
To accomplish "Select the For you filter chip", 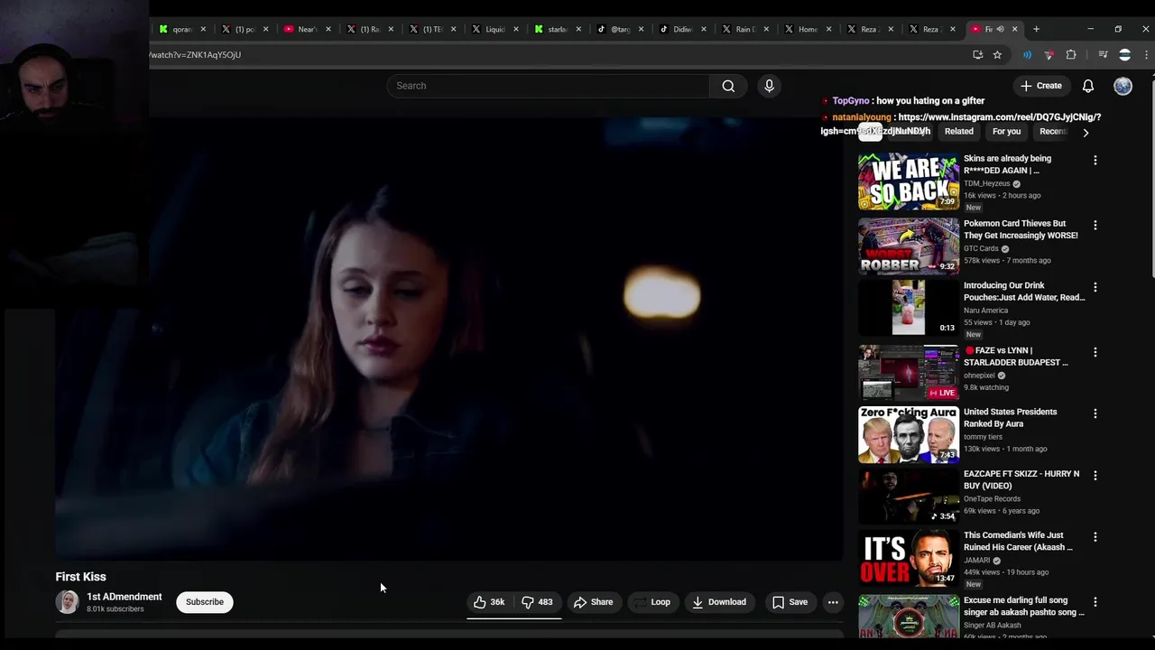I will tap(1006, 132).
